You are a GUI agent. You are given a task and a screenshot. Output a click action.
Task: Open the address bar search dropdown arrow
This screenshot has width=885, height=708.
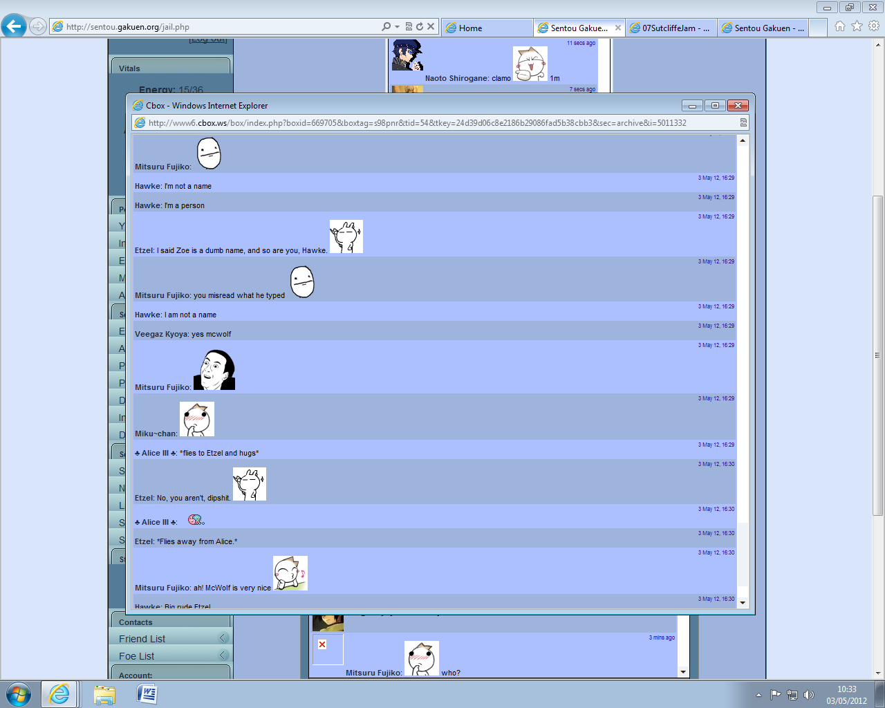pyautogui.click(x=397, y=26)
